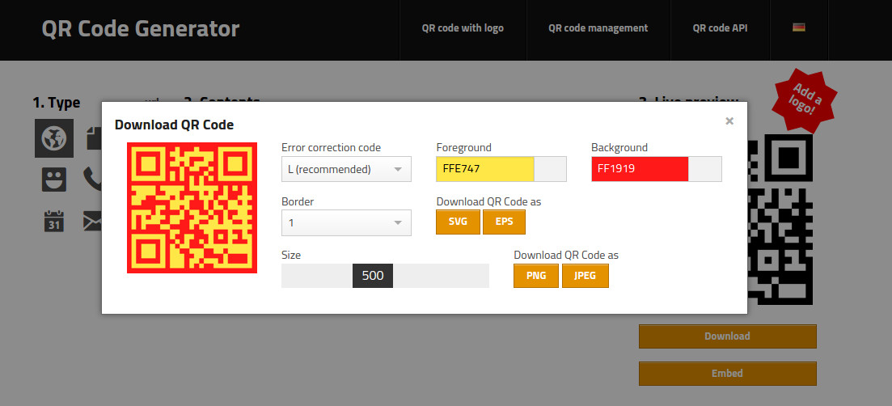Click the Size slider handle at 500
This screenshot has width=892, height=406.
coord(373,276)
